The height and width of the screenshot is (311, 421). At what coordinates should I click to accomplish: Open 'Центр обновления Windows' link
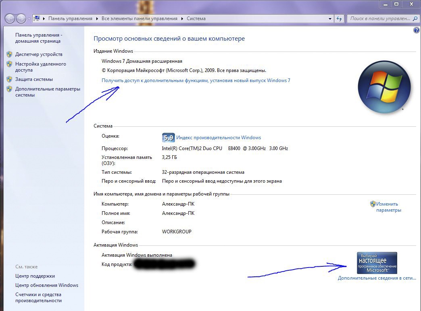47,285
